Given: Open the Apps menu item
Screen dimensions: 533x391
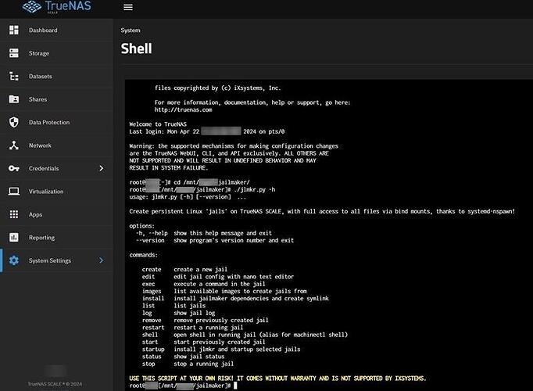Looking at the screenshot, I should click(x=36, y=214).
